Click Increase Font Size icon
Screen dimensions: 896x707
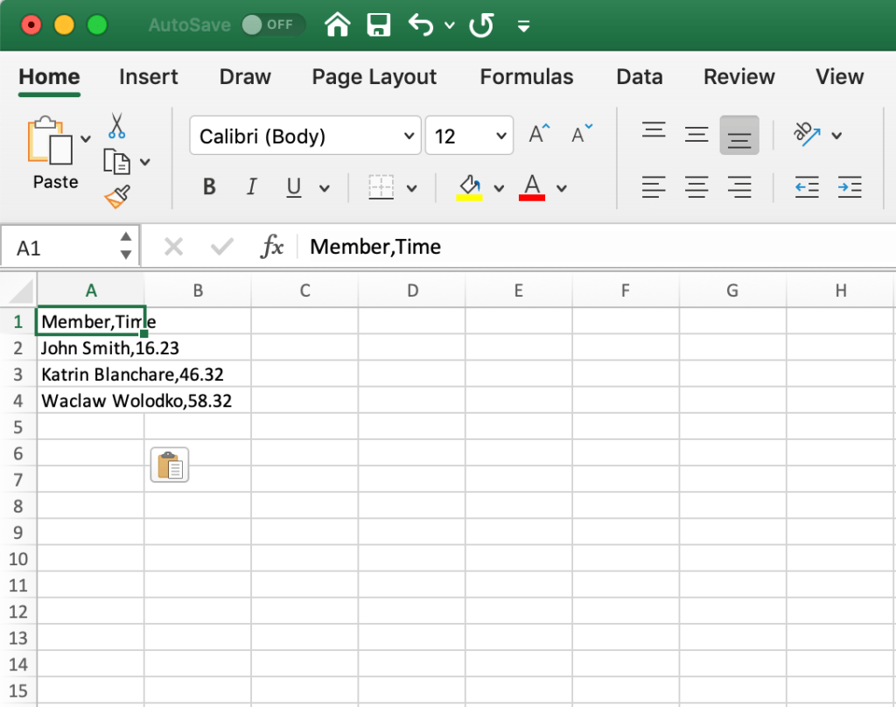click(x=535, y=132)
